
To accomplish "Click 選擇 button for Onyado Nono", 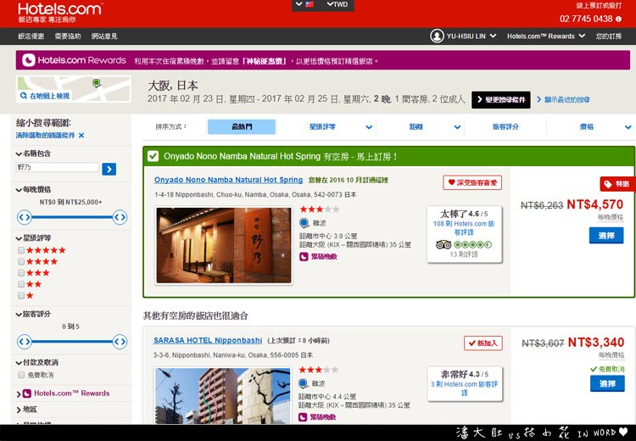I will 606,236.
